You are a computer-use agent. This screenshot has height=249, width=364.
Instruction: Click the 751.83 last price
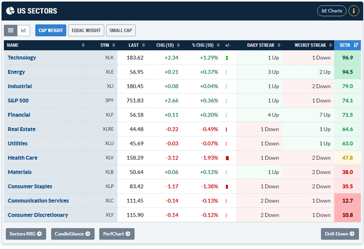pyautogui.click(x=135, y=101)
